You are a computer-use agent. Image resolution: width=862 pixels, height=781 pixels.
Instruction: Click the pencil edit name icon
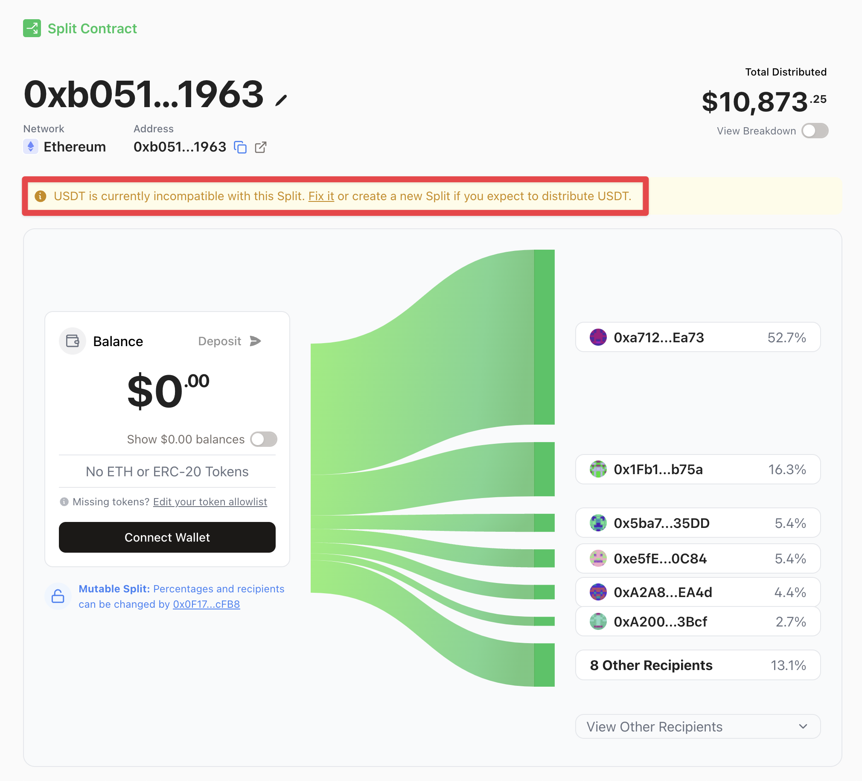pos(281,101)
